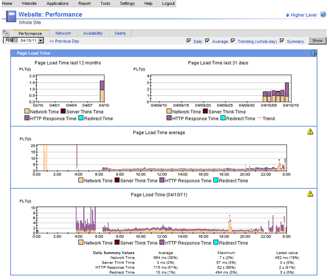Screen dimensions: 328x280
Task: Click warning icon for Page Load Time (04/10/11)
Action: click(310, 193)
